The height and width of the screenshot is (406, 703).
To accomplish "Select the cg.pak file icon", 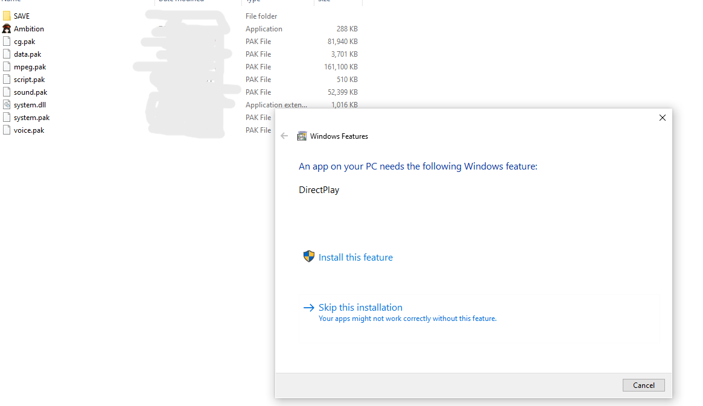I will tap(7, 41).
